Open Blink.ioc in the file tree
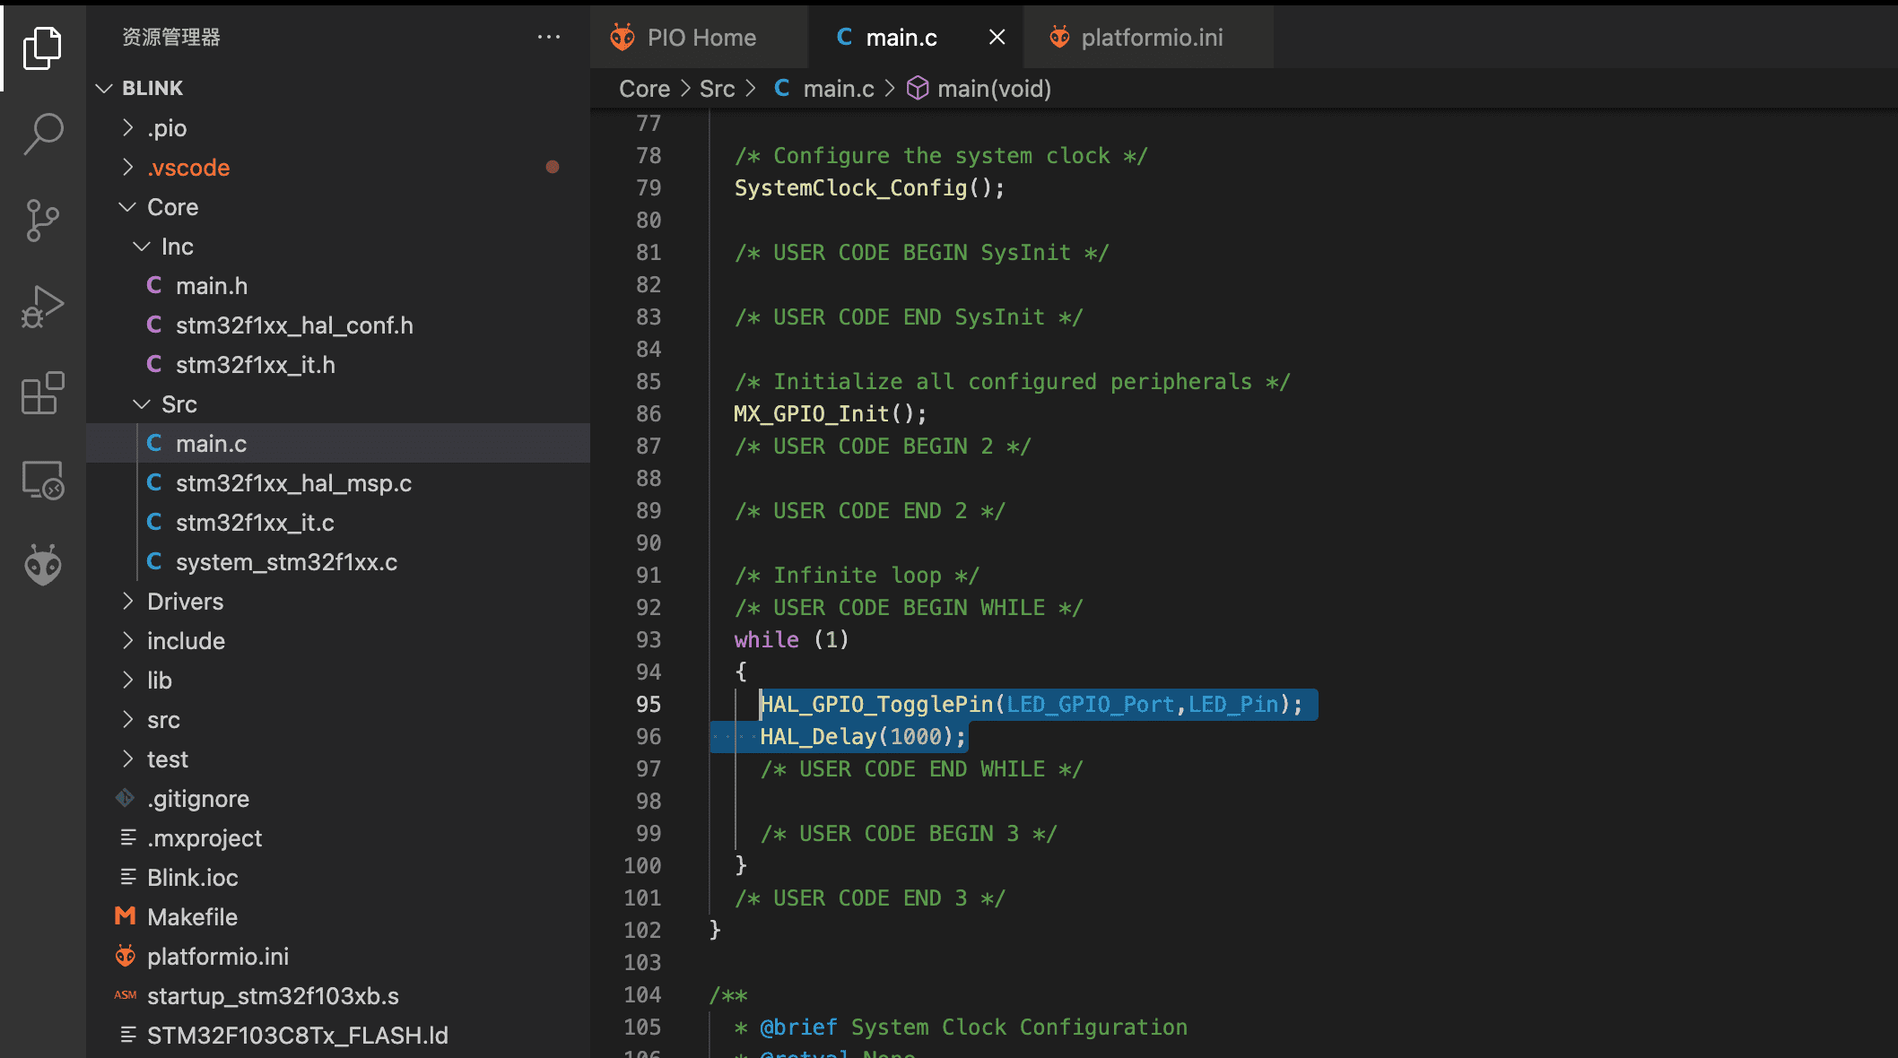Screen dimensions: 1898x1058 point(192,878)
